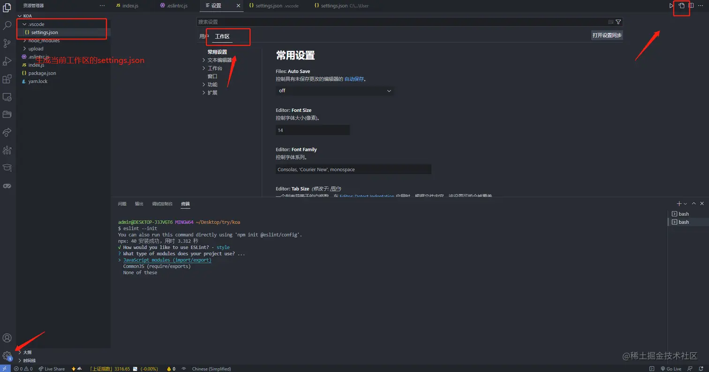The width and height of the screenshot is (709, 372).
Task: Open new terminal launch profile dropdown arrow
Action: pos(686,204)
